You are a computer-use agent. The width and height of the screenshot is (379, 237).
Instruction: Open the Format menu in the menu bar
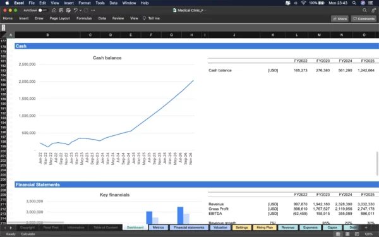pyautogui.click(x=85, y=3)
